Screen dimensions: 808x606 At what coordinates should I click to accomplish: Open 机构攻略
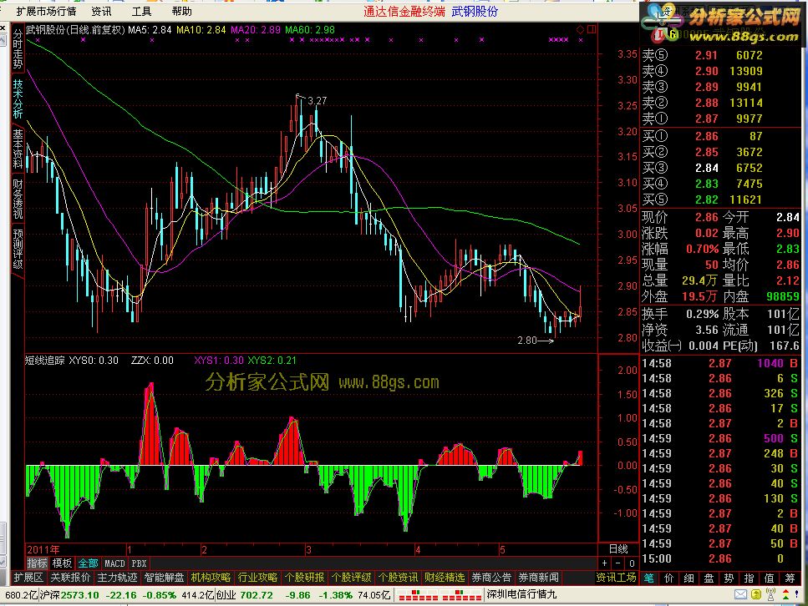coord(211,578)
